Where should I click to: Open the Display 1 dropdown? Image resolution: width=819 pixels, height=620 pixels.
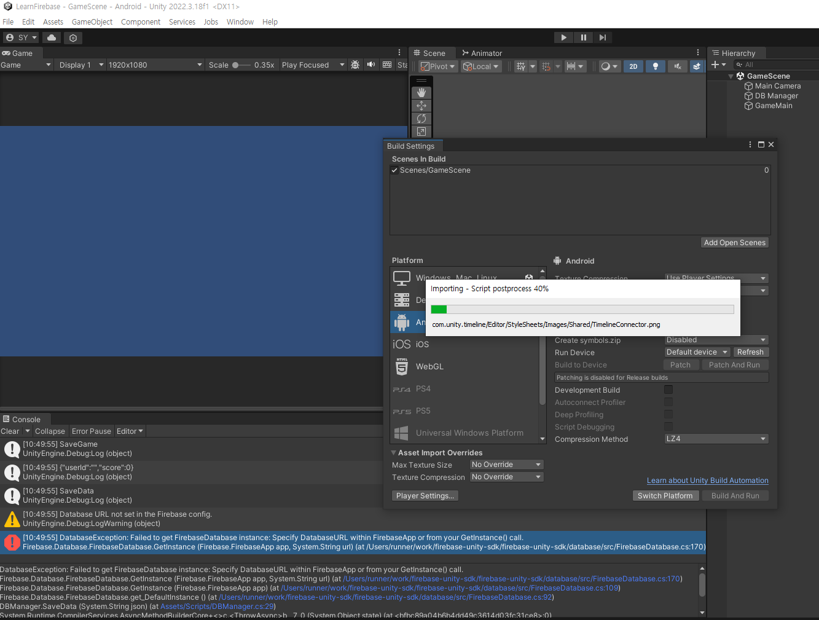pos(80,65)
